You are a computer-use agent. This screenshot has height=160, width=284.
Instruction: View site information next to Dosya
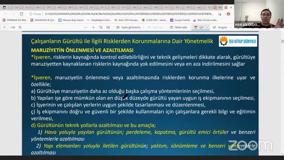click(x=31, y=14)
